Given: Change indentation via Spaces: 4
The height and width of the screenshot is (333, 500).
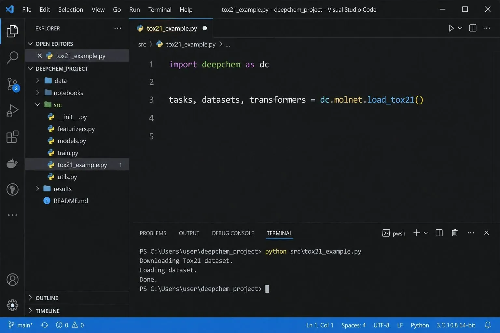Looking at the screenshot, I should tap(354, 325).
